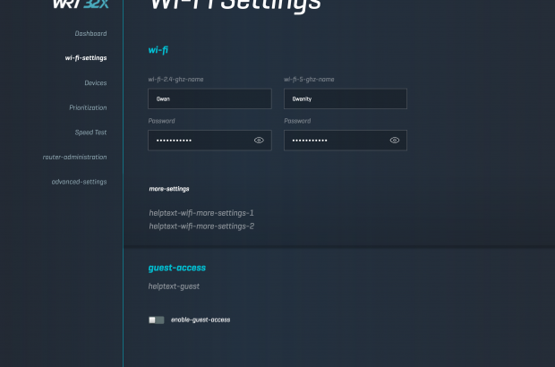The width and height of the screenshot is (555, 367).
Task: Expand the more-settings section
Action: click(x=169, y=189)
